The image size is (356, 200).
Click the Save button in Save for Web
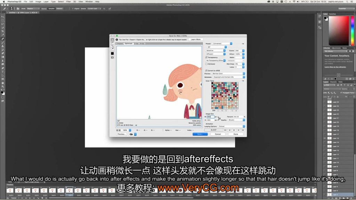click(200, 134)
